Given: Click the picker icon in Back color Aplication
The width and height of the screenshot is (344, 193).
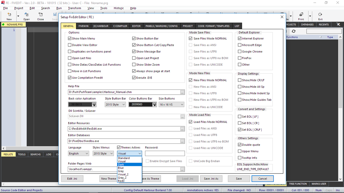Looking at the screenshot, I should click(x=94, y=105).
